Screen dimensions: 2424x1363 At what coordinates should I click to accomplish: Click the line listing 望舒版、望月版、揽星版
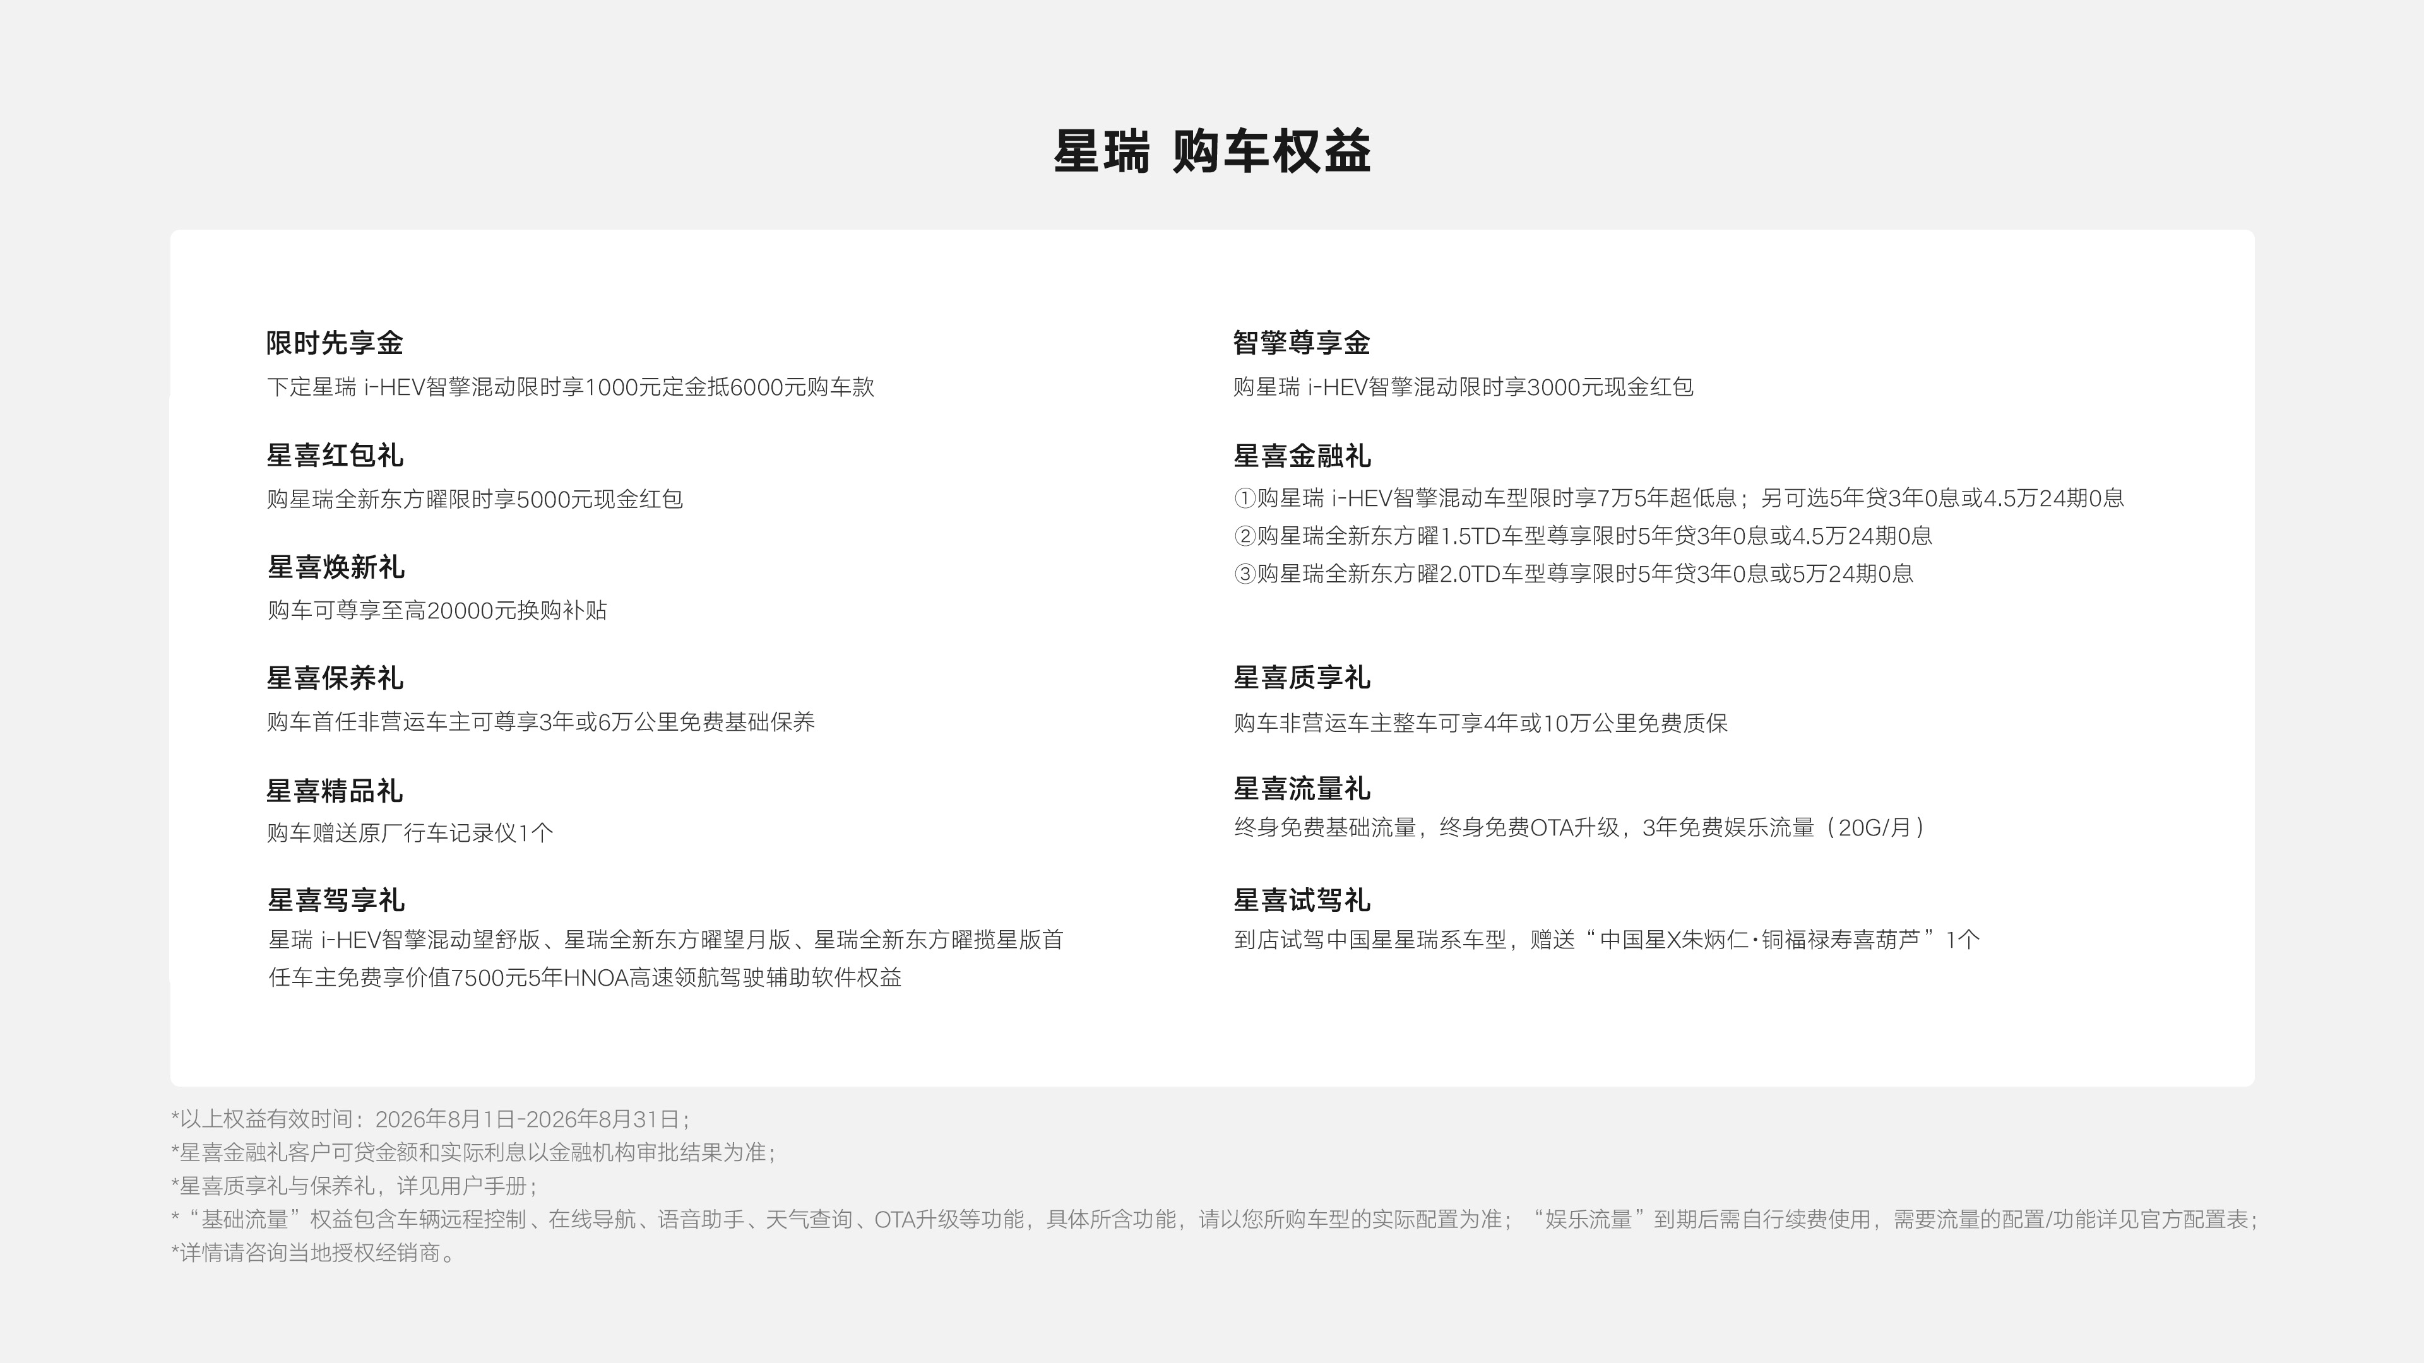665,940
